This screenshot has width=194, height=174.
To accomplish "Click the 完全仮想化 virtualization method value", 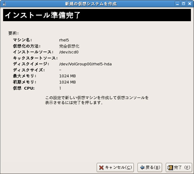I will [69, 46].
